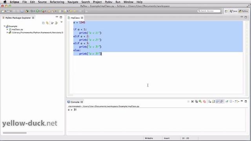Open the Source menu

tap(42, 2)
